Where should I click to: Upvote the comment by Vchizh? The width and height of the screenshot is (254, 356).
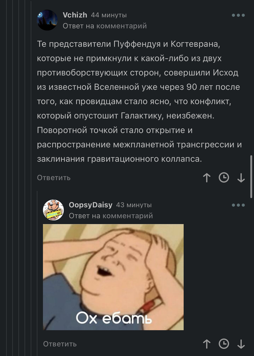click(x=206, y=178)
